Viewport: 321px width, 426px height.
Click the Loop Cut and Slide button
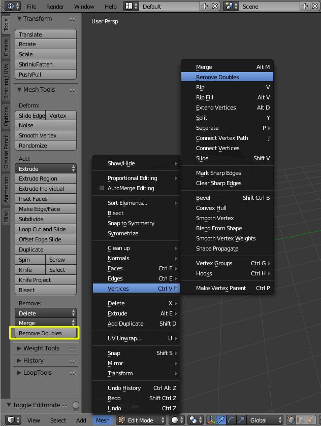46,229
